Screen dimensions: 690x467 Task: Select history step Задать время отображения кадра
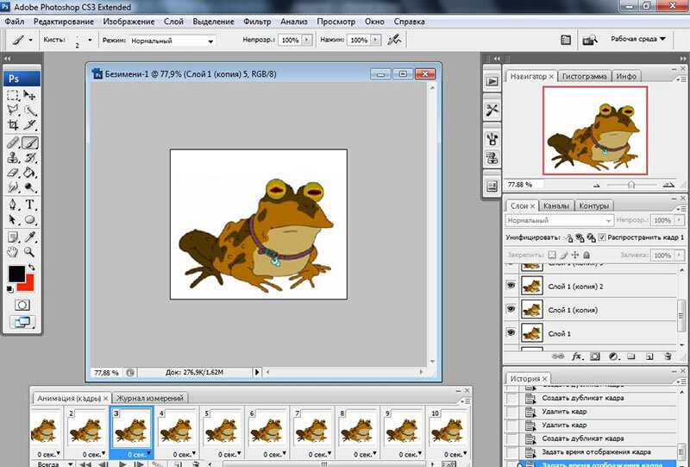coord(596,452)
